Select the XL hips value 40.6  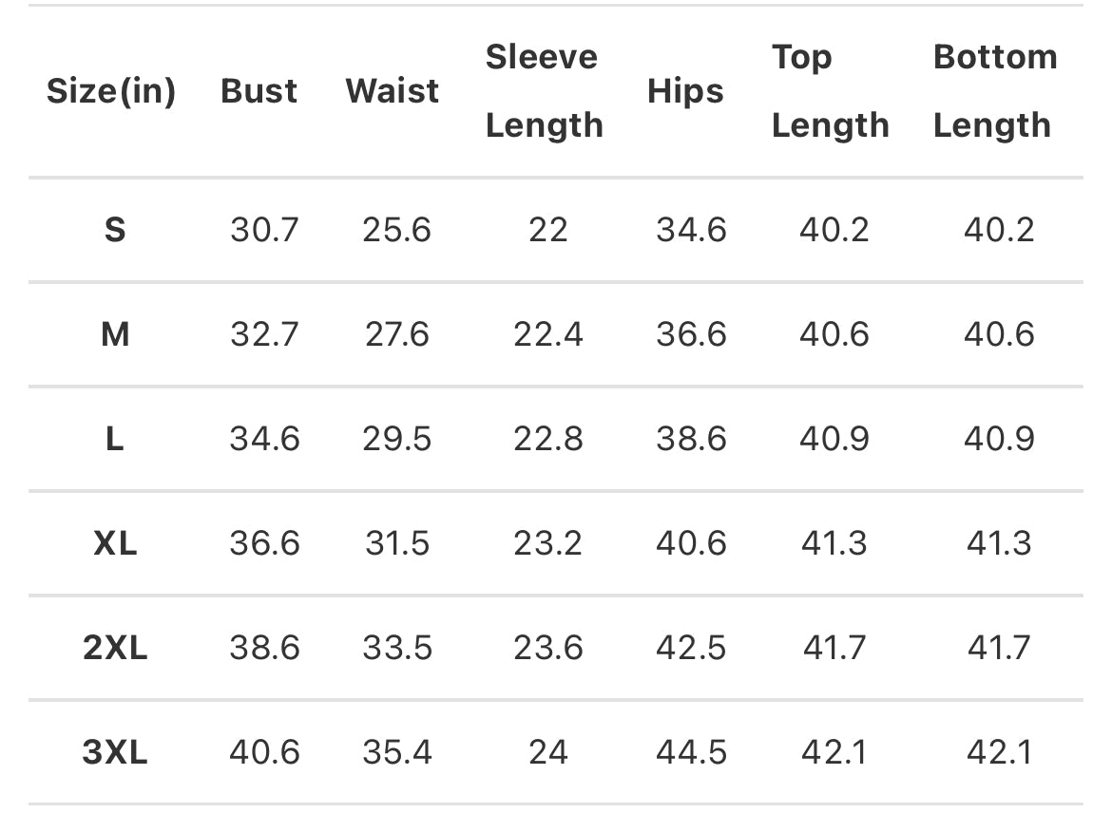point(691,543)
